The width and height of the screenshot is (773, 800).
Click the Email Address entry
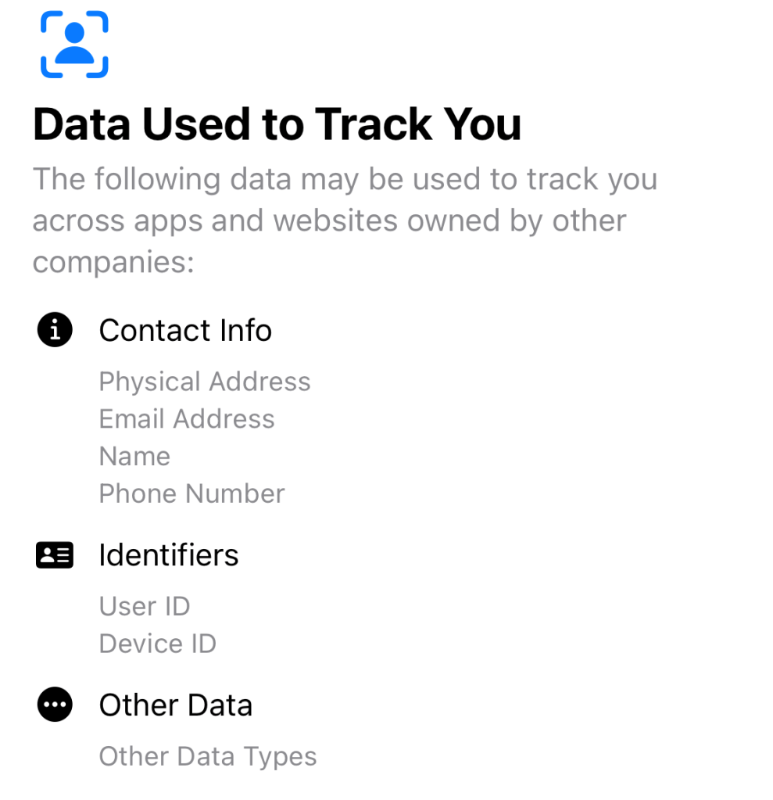click(x=187, y=419)
